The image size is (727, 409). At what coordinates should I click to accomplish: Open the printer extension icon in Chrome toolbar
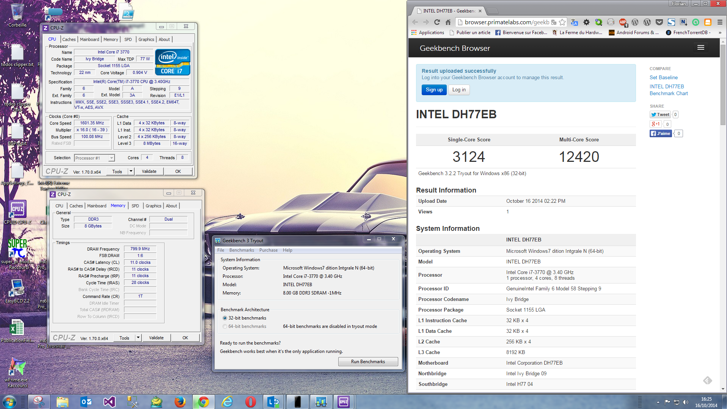(611, 22)
